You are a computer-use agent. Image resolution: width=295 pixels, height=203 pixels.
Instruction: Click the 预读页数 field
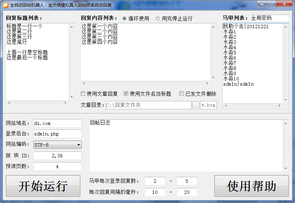click(x=57, y=166)
